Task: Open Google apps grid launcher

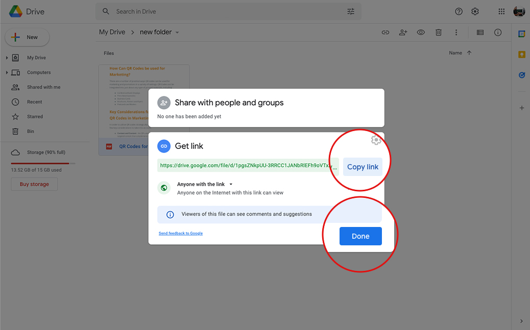Action: pyautogui.click(x=501, y=11)
